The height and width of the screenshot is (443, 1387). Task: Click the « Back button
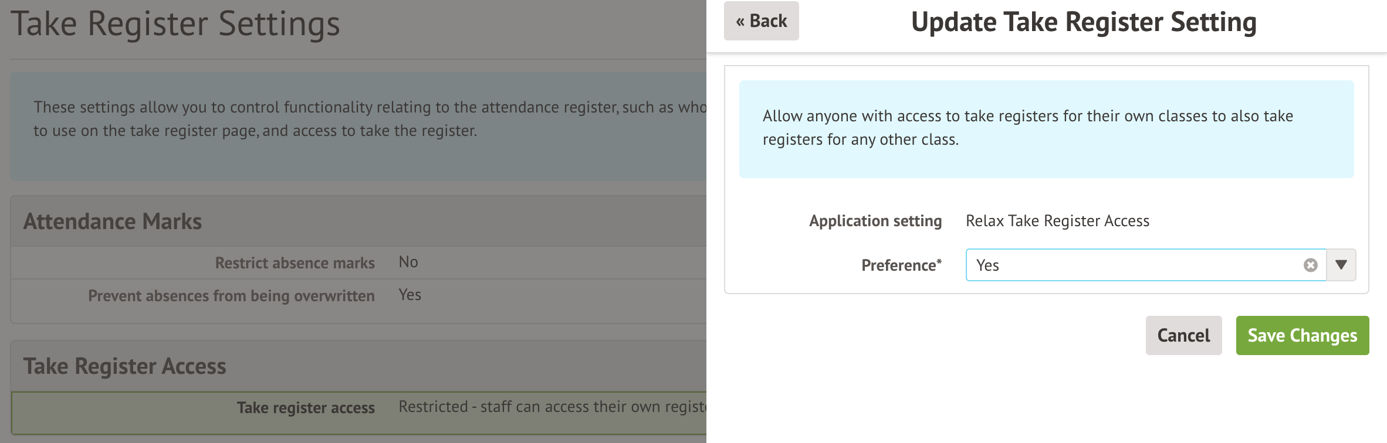[761, 21]
